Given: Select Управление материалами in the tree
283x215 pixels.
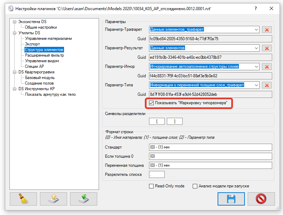Looking at the screenshot, I should tap(48, 38).
